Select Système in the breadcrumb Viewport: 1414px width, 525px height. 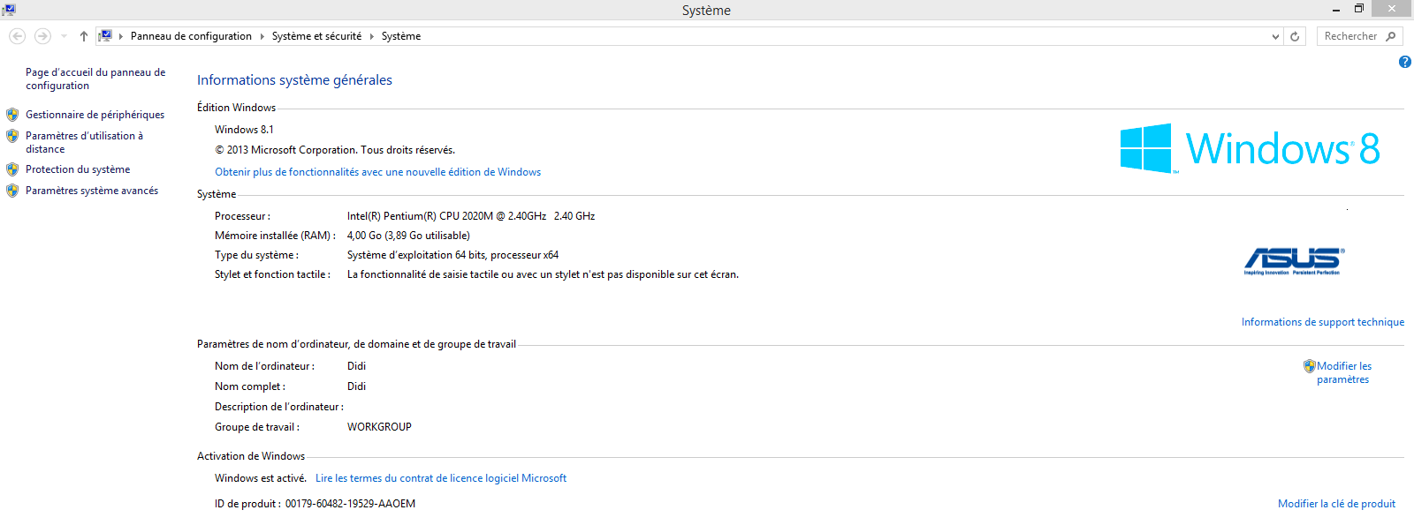pyautogui.click(x=401, y=36)
